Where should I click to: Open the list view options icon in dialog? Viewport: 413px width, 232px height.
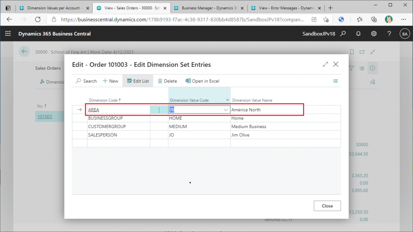(x=335, y=81)
